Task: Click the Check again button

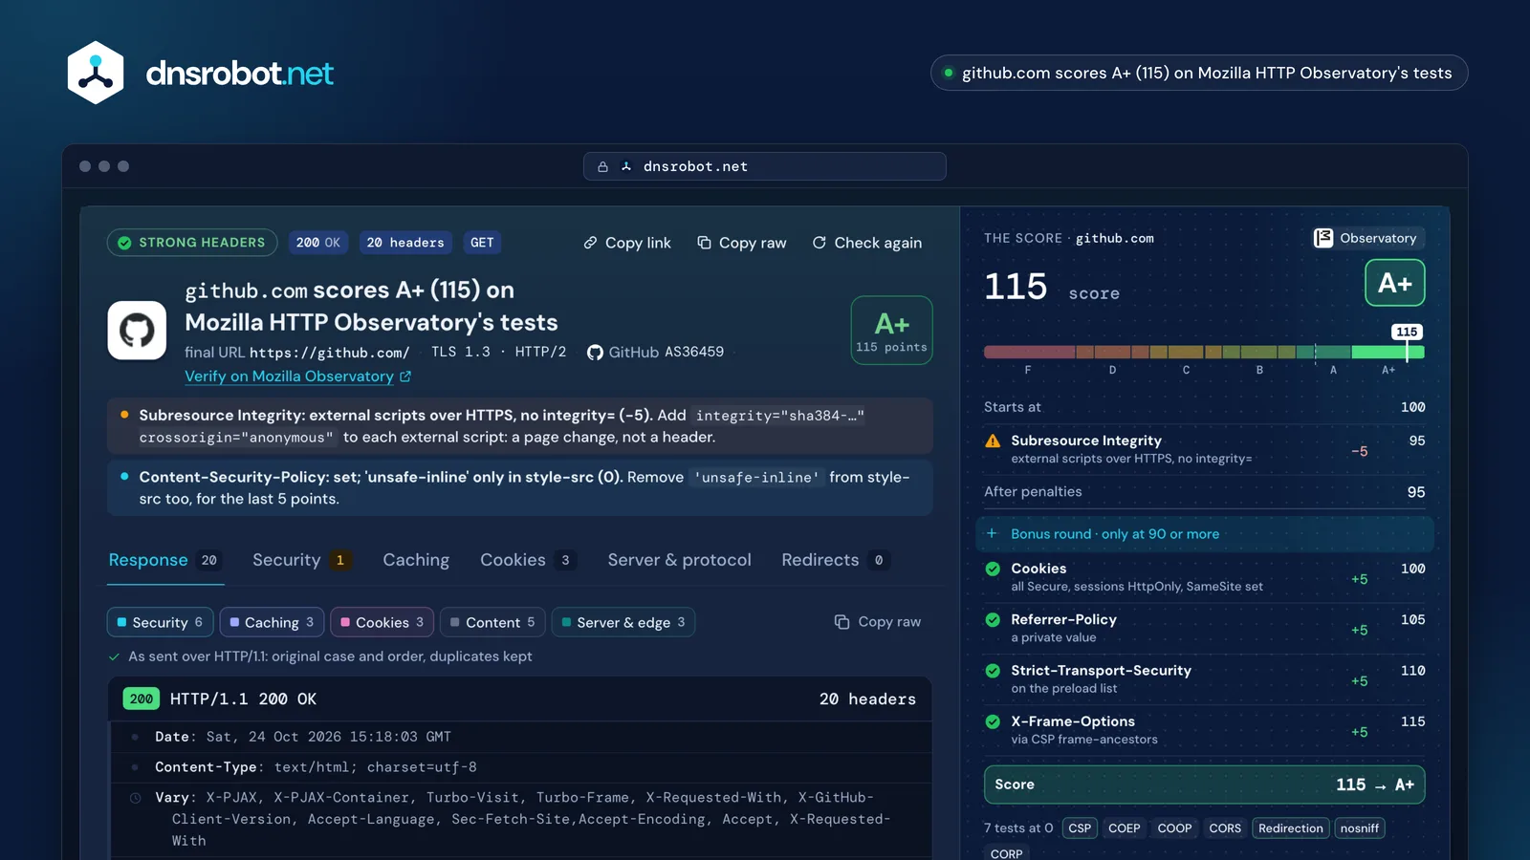Action: (x=867, y=243)
